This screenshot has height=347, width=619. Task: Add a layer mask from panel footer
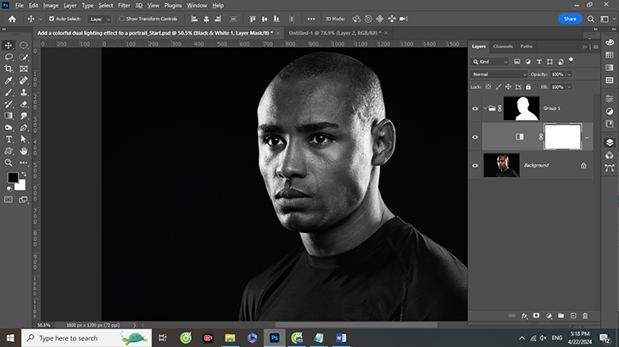click(536, 316)
